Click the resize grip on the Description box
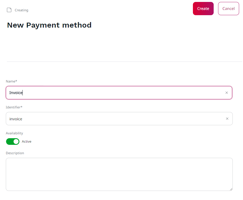The height and width of the screenshot is (200, 243). pos(231,189)
